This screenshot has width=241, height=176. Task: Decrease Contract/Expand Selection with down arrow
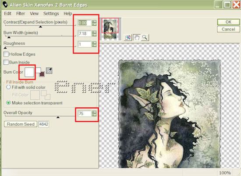tap(94, 24)
